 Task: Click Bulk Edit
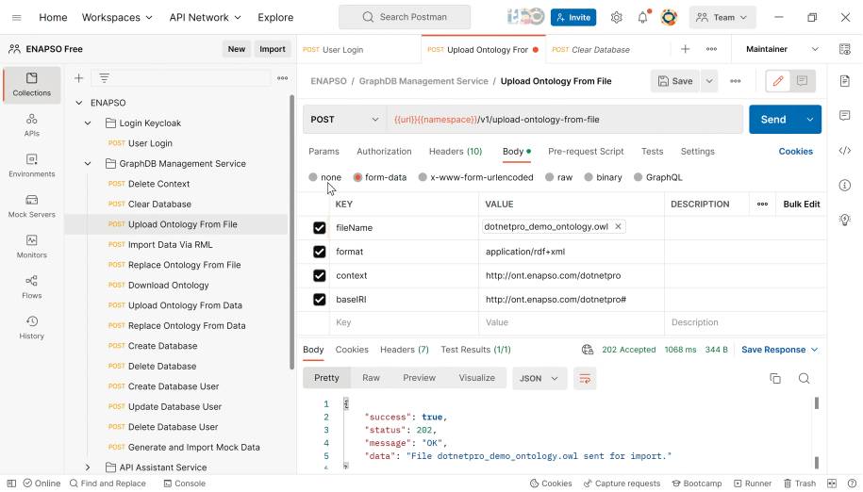(802, 204)
